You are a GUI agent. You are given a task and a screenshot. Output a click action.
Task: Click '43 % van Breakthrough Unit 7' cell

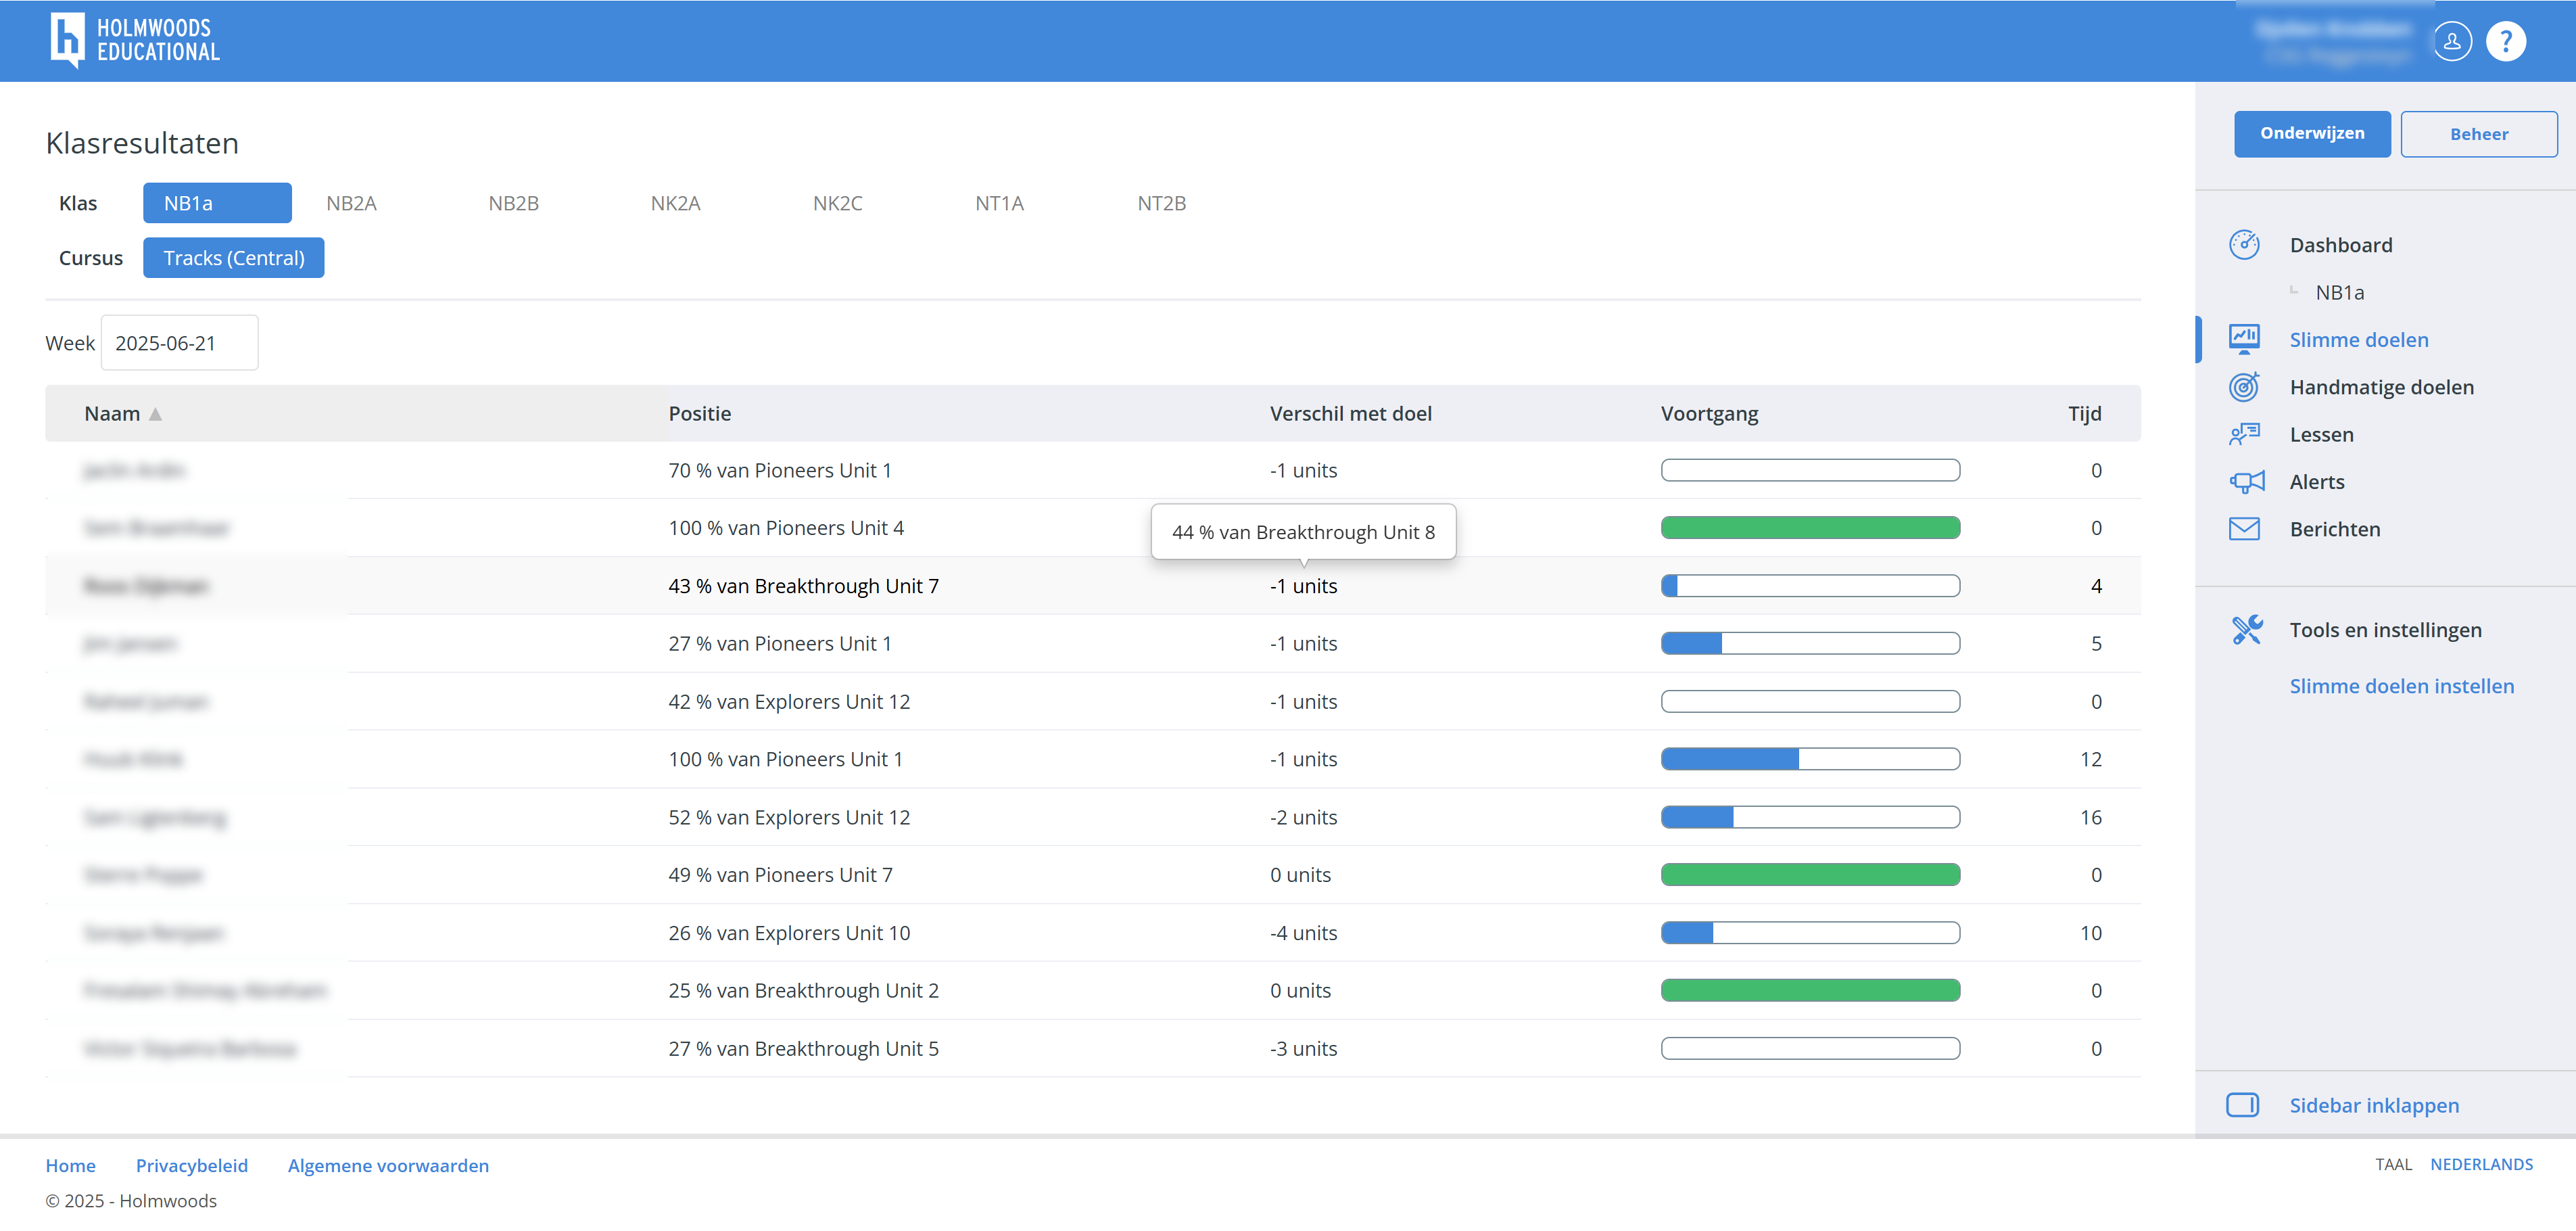coord(803,586)
